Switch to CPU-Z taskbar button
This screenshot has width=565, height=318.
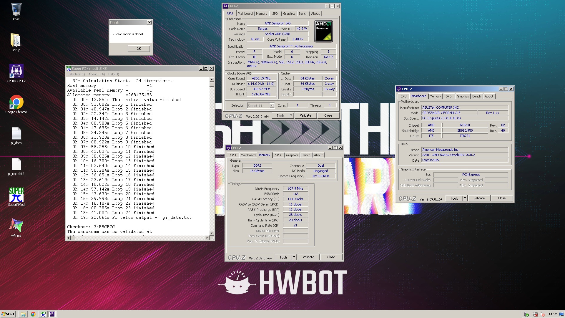52,314
